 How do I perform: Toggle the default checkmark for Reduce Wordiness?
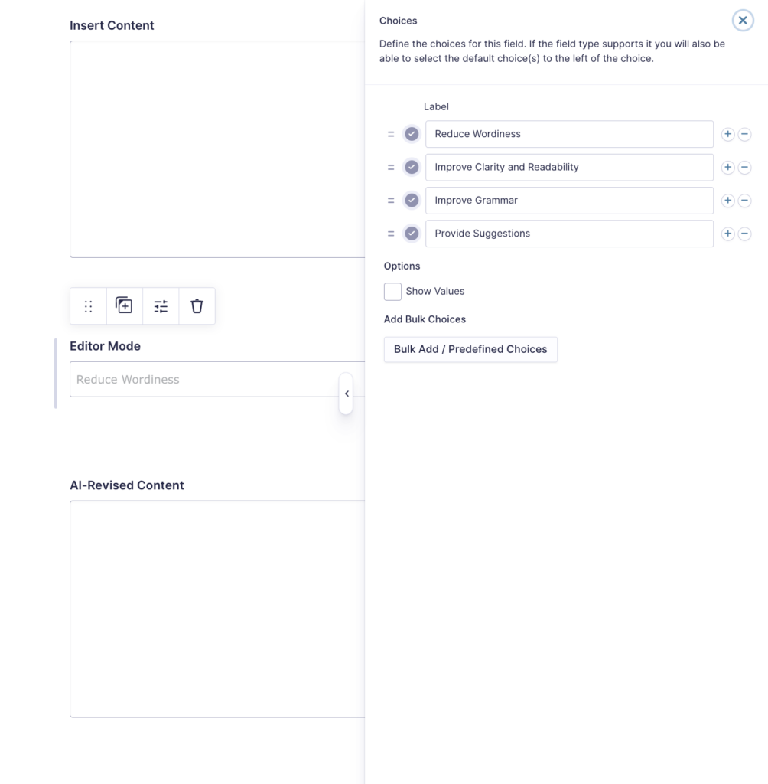pyautogui.click(x=412, y=134)
